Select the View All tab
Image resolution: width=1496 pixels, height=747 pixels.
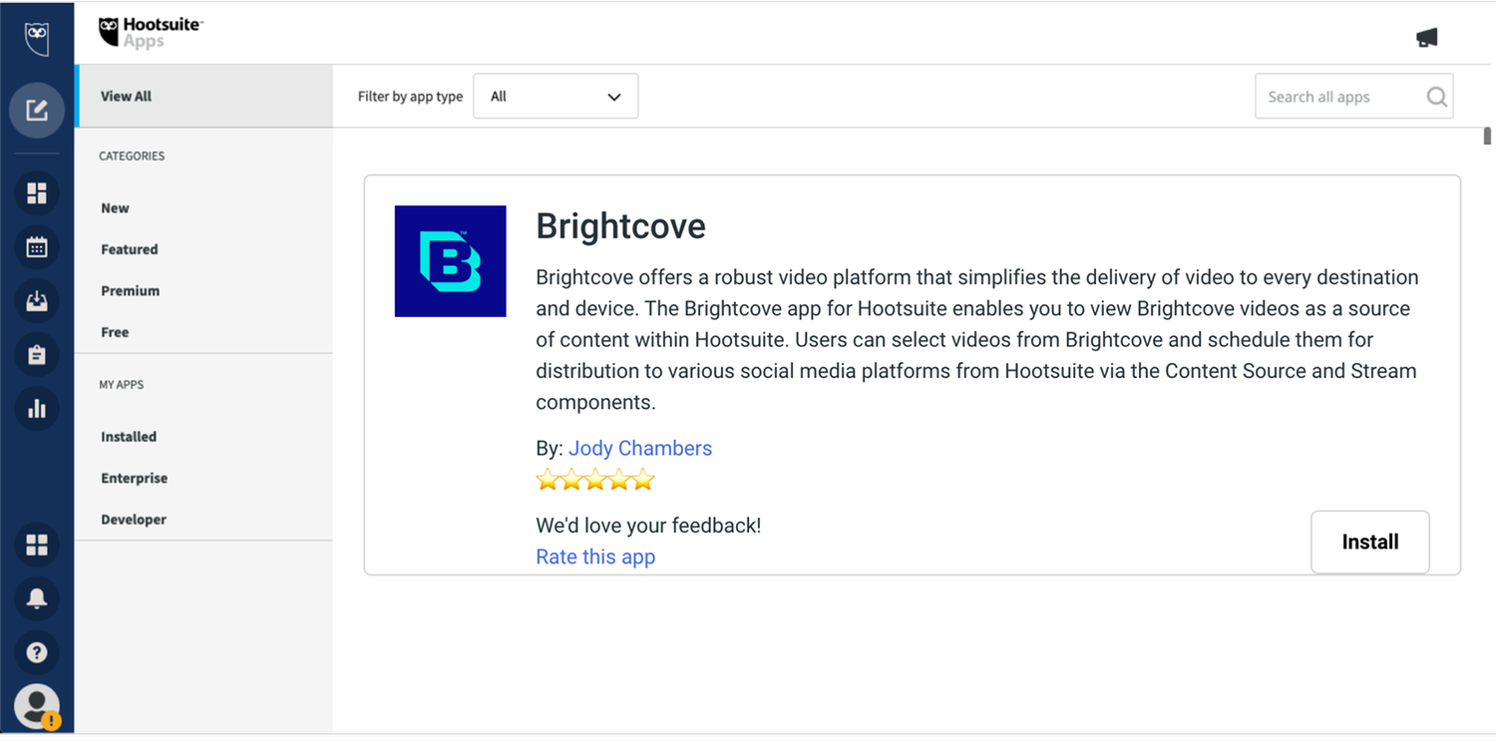pyautogui.click(x=127, y=97)
